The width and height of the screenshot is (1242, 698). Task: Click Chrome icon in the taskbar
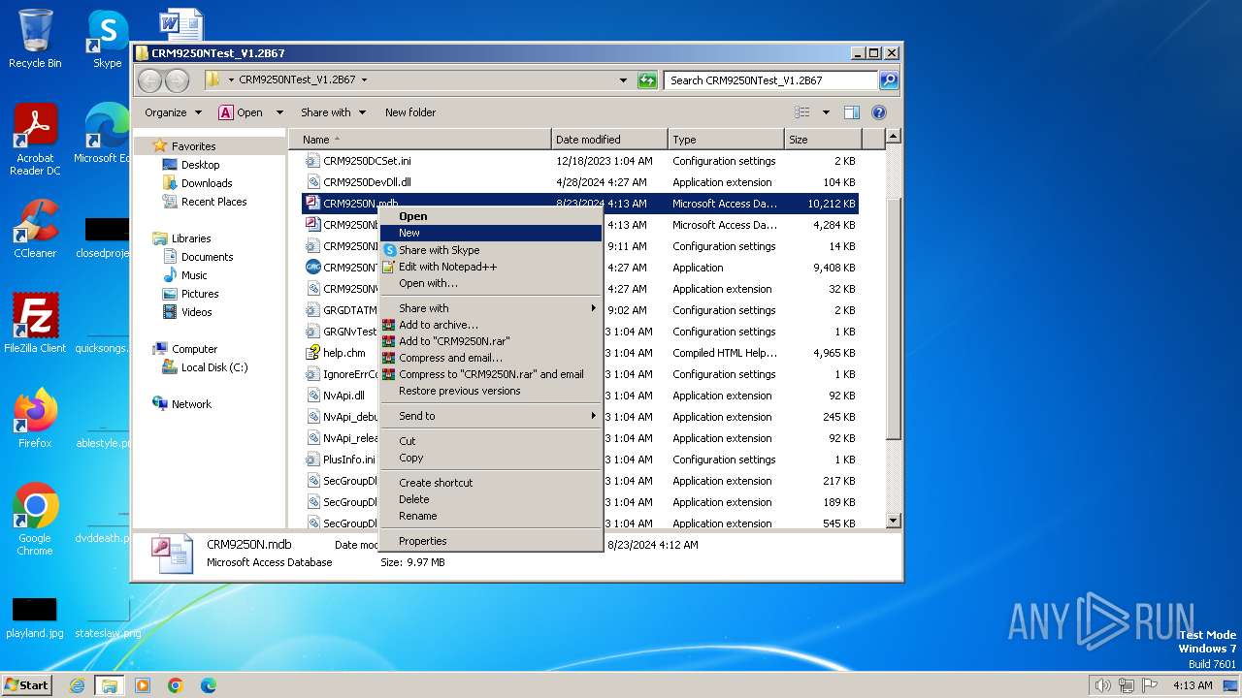(176, 685)
